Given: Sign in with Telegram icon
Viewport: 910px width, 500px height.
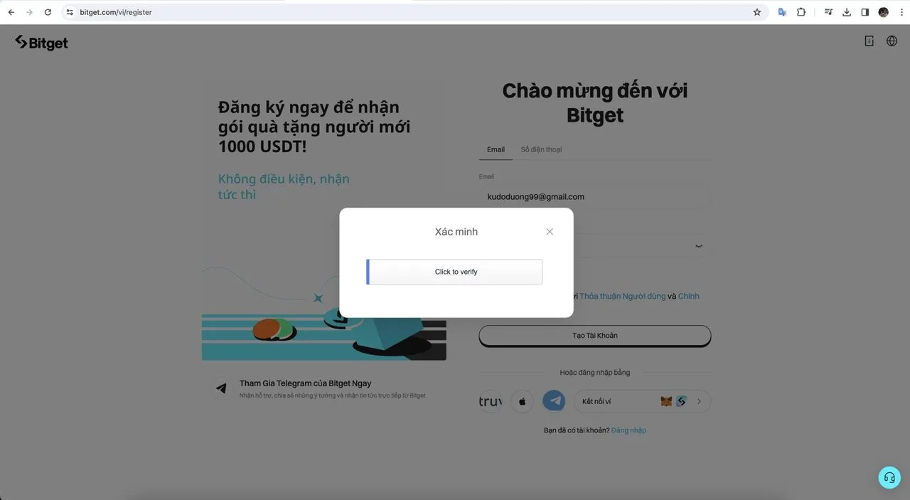Looking at the screenshot, I should tap(554, 401).
